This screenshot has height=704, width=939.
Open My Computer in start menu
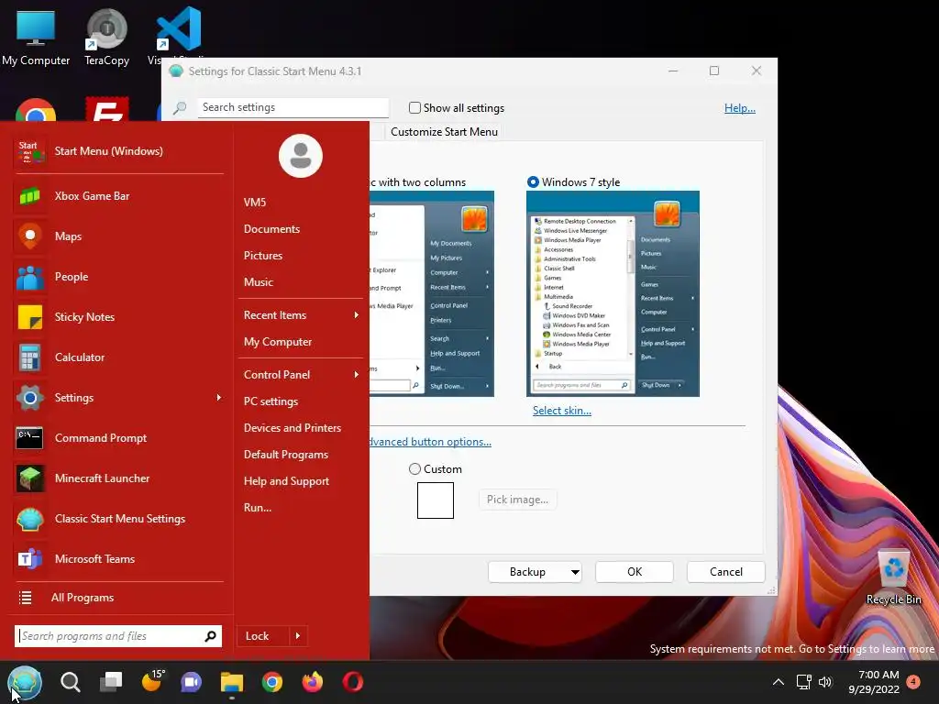coord(278,342)
